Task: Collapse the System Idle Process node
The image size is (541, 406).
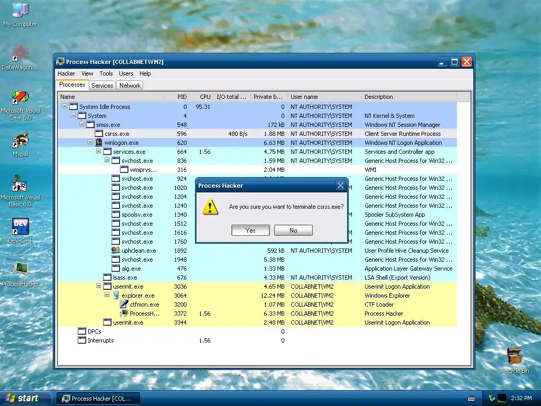Action: [x=64, y=106]
